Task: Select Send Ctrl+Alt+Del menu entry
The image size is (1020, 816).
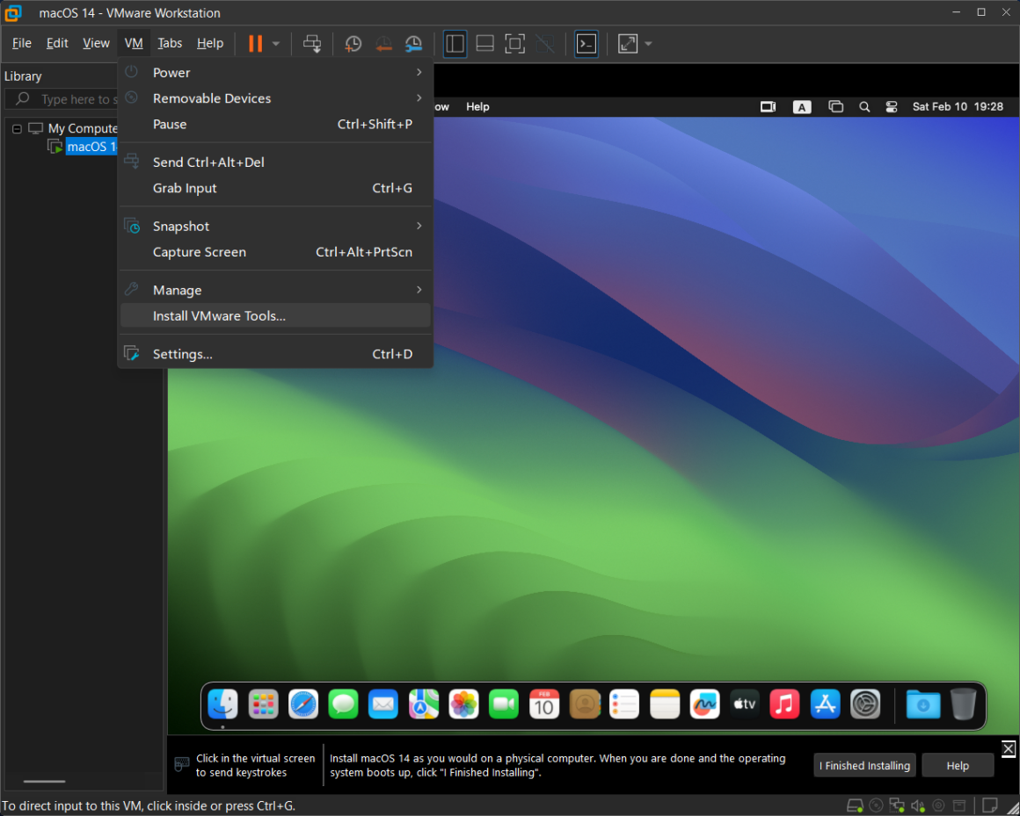Action: coord(276,162)
